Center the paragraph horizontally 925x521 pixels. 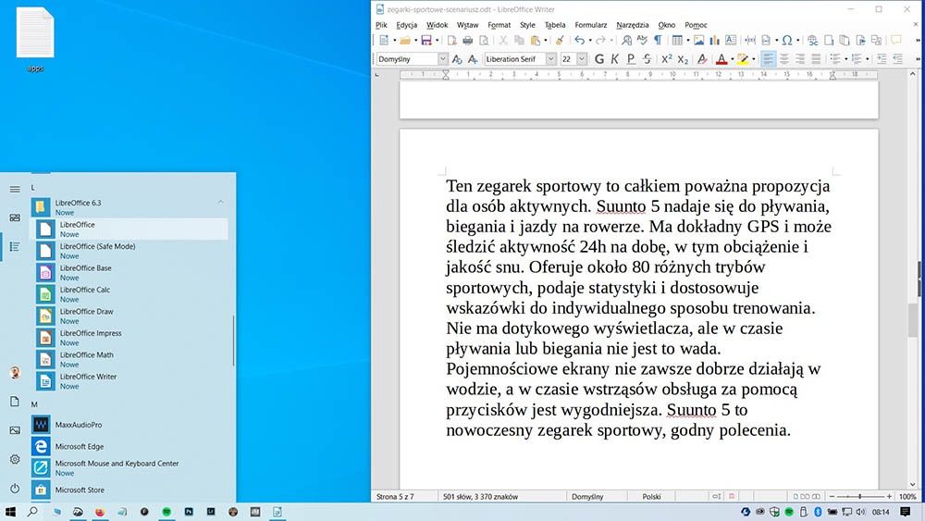[784, 59]
